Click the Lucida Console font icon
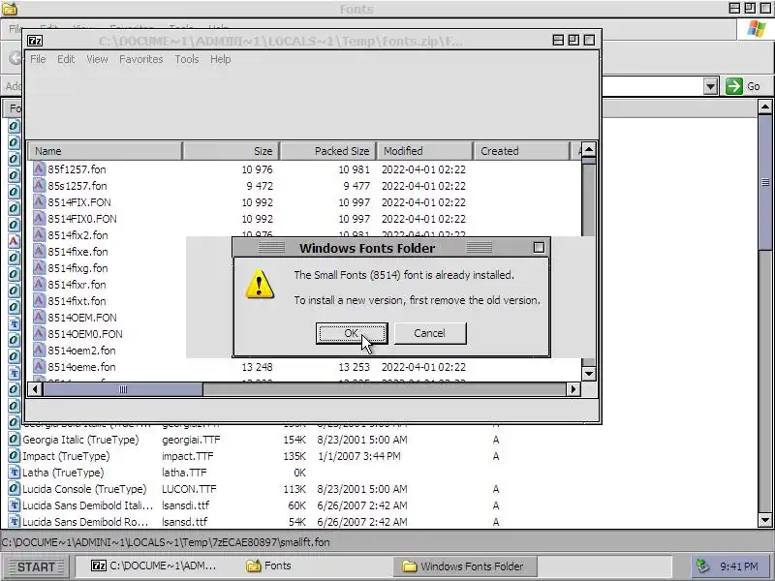The width and height of the screenshot is (775, 581). 14,489
